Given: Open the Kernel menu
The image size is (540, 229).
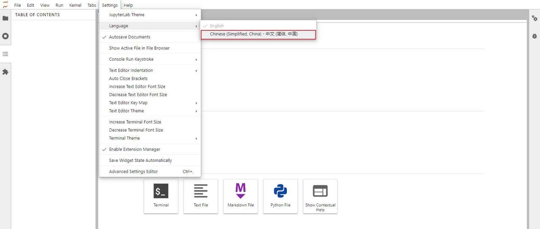Looking at the screenshot, I should click(x=76, y=5).
